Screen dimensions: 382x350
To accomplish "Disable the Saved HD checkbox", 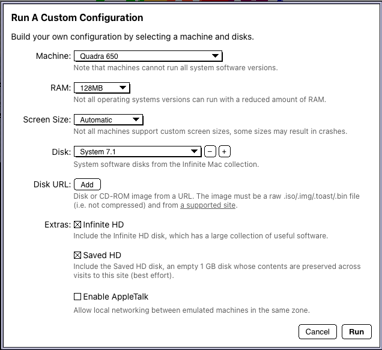I will pos(77,256).
